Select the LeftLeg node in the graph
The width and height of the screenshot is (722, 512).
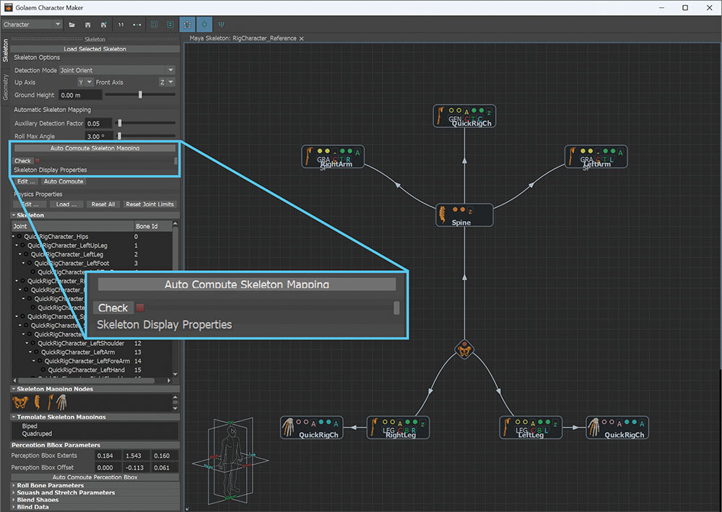531,428
